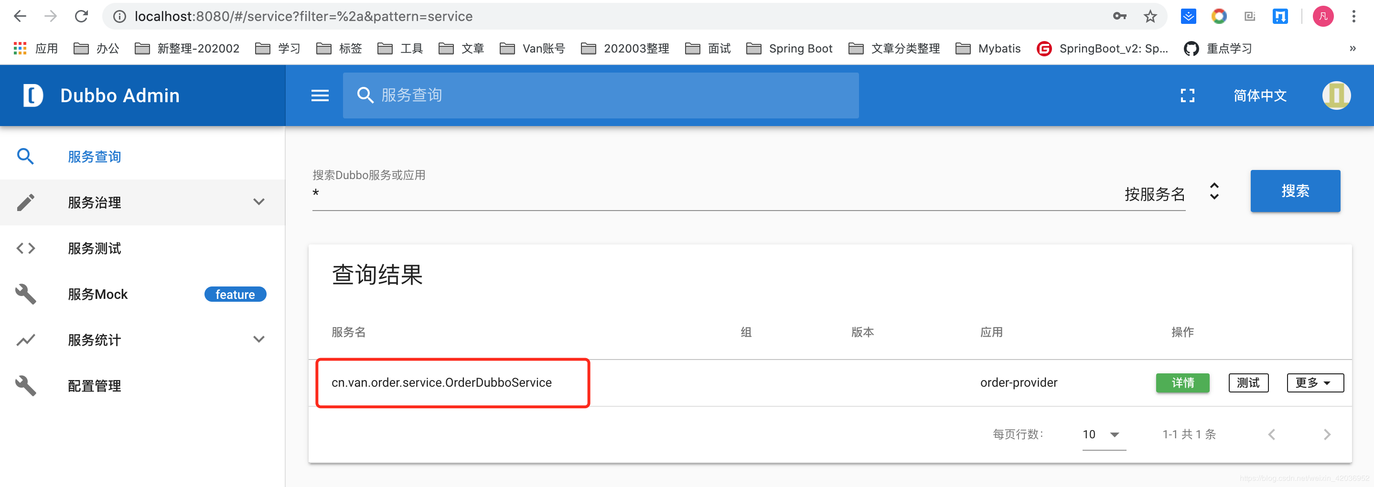Toggle the hamburger navigation drawer icon
The width and height of the screenshot is (1374, 487).
pyautogui.click(x=320, y=95)
